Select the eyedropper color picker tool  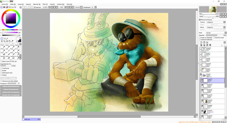point(12,41)
